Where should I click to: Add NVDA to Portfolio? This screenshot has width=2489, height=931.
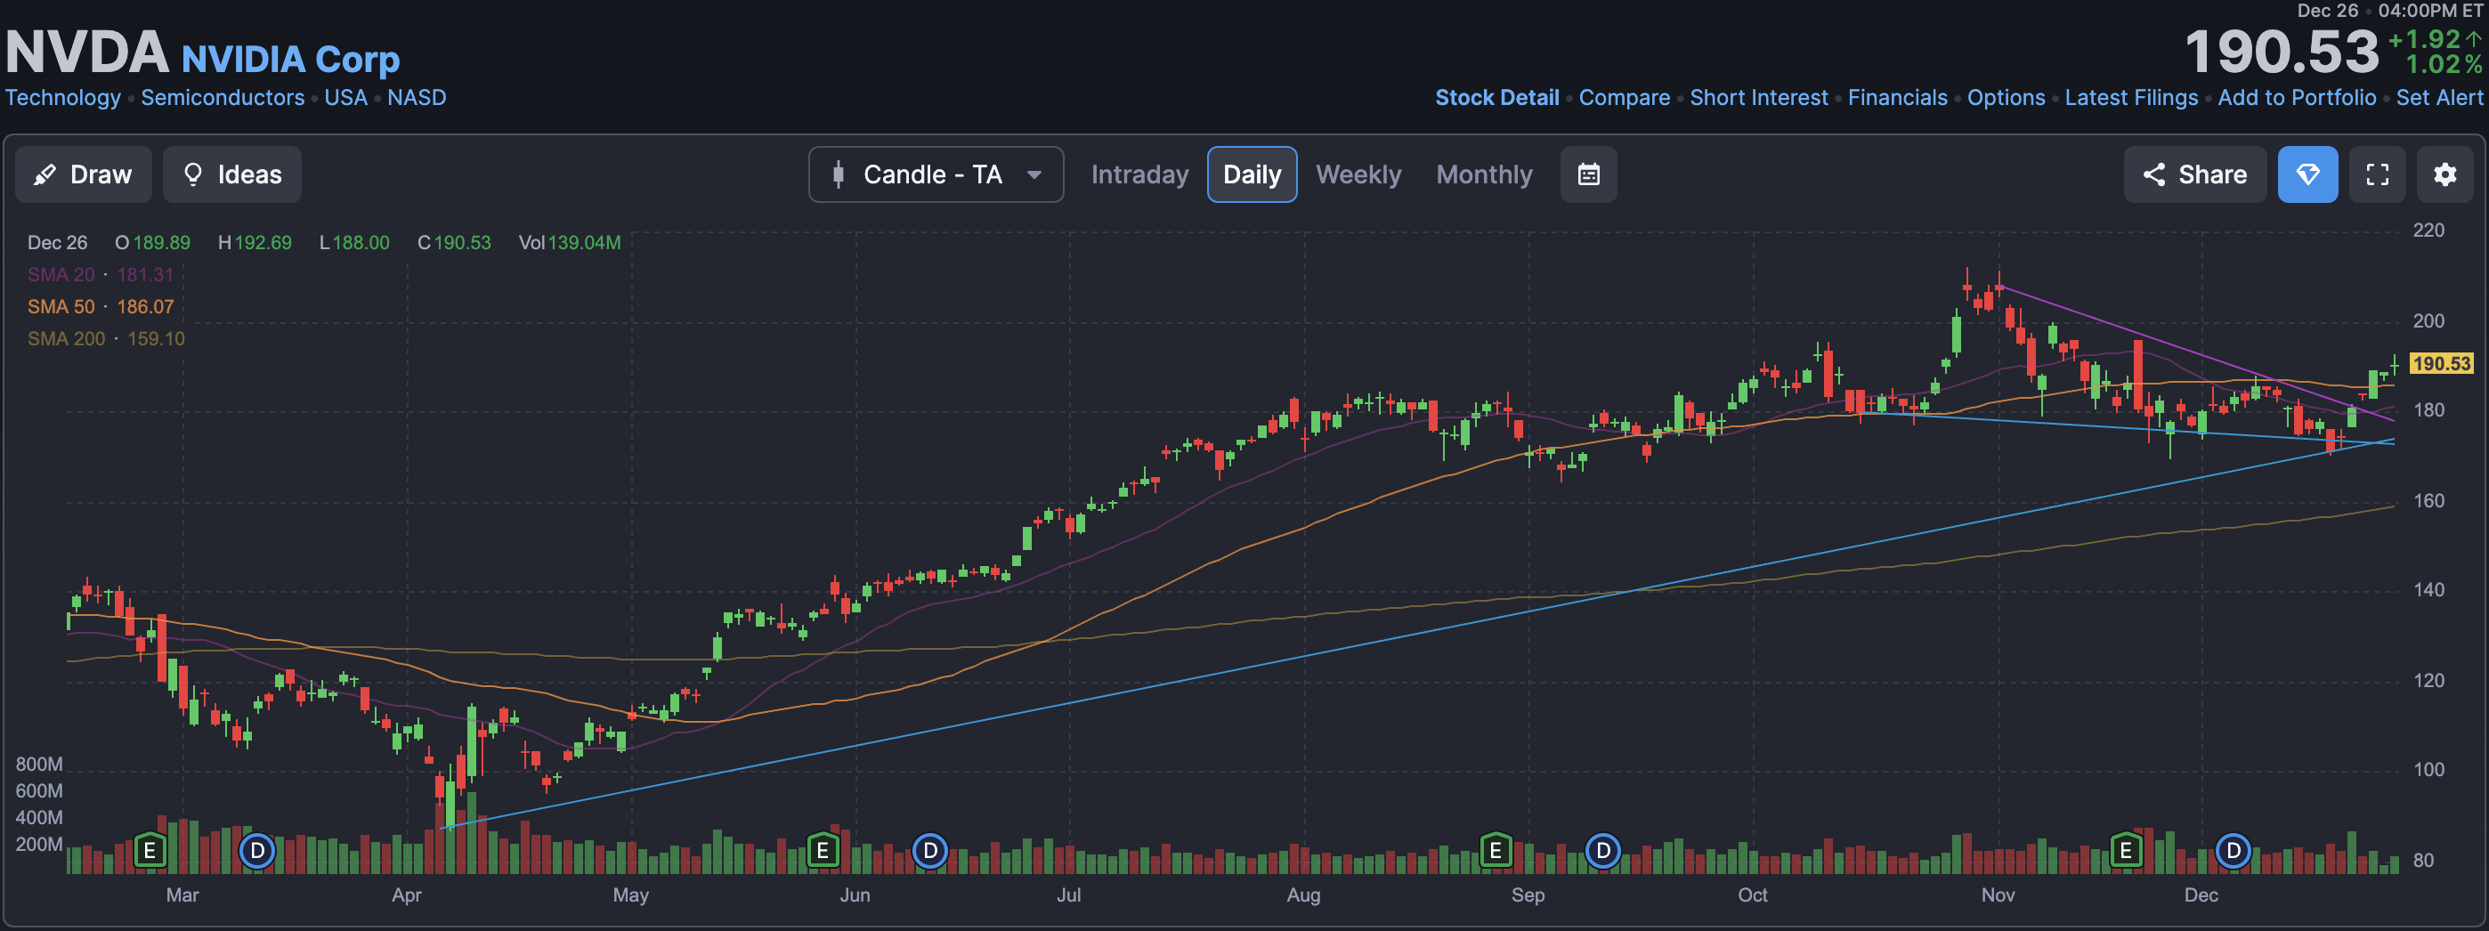(2297, 98)
